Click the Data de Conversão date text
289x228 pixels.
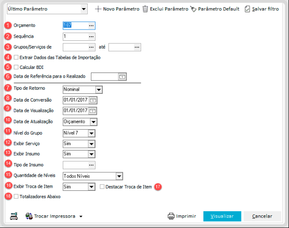click(x=76, y=100)
